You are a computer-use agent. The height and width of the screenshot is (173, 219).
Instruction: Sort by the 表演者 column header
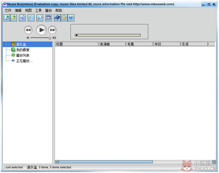(x=112, y=44)
